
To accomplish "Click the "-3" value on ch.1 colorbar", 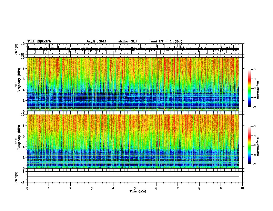I will click(254, 69).
